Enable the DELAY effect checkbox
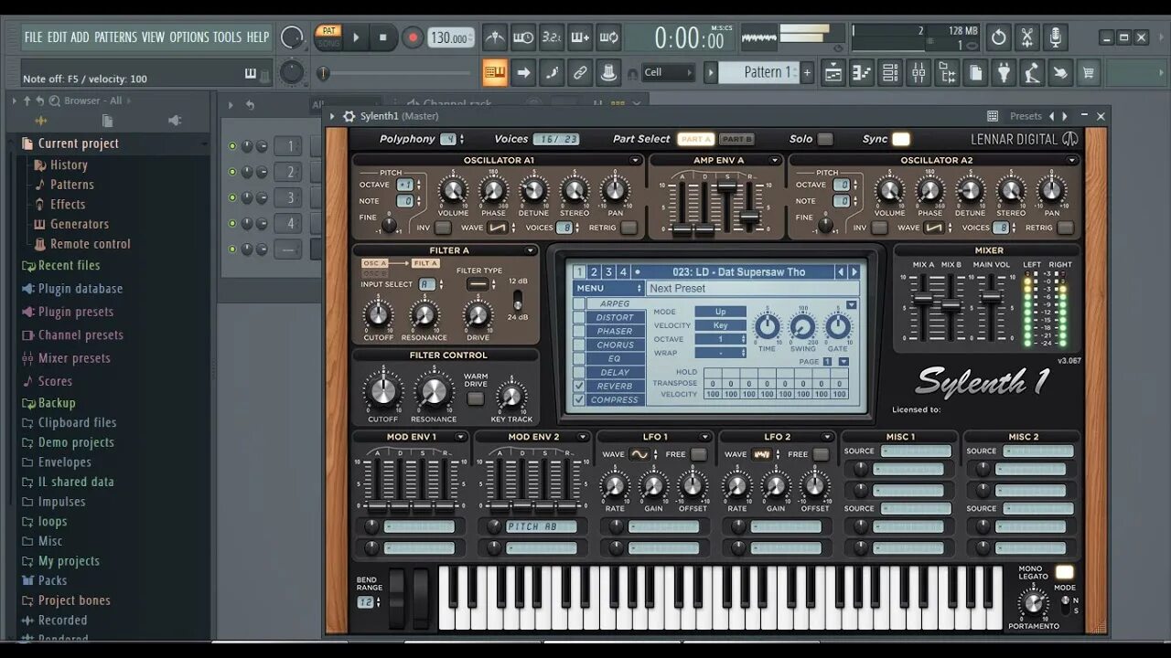1171x658 pixels. (x=578, y=372)
